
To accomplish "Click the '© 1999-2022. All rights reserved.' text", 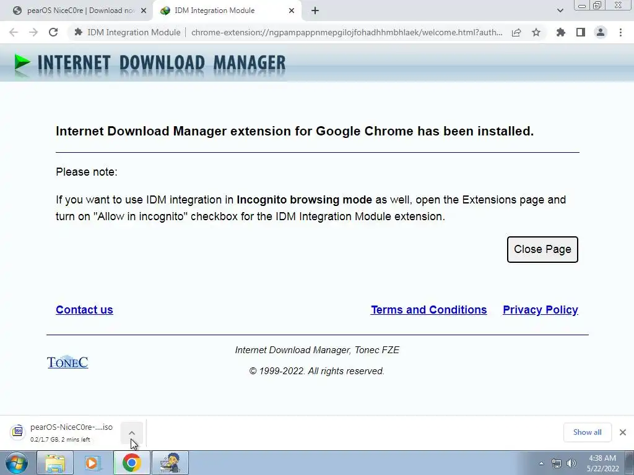I will (x=317, y=371).
